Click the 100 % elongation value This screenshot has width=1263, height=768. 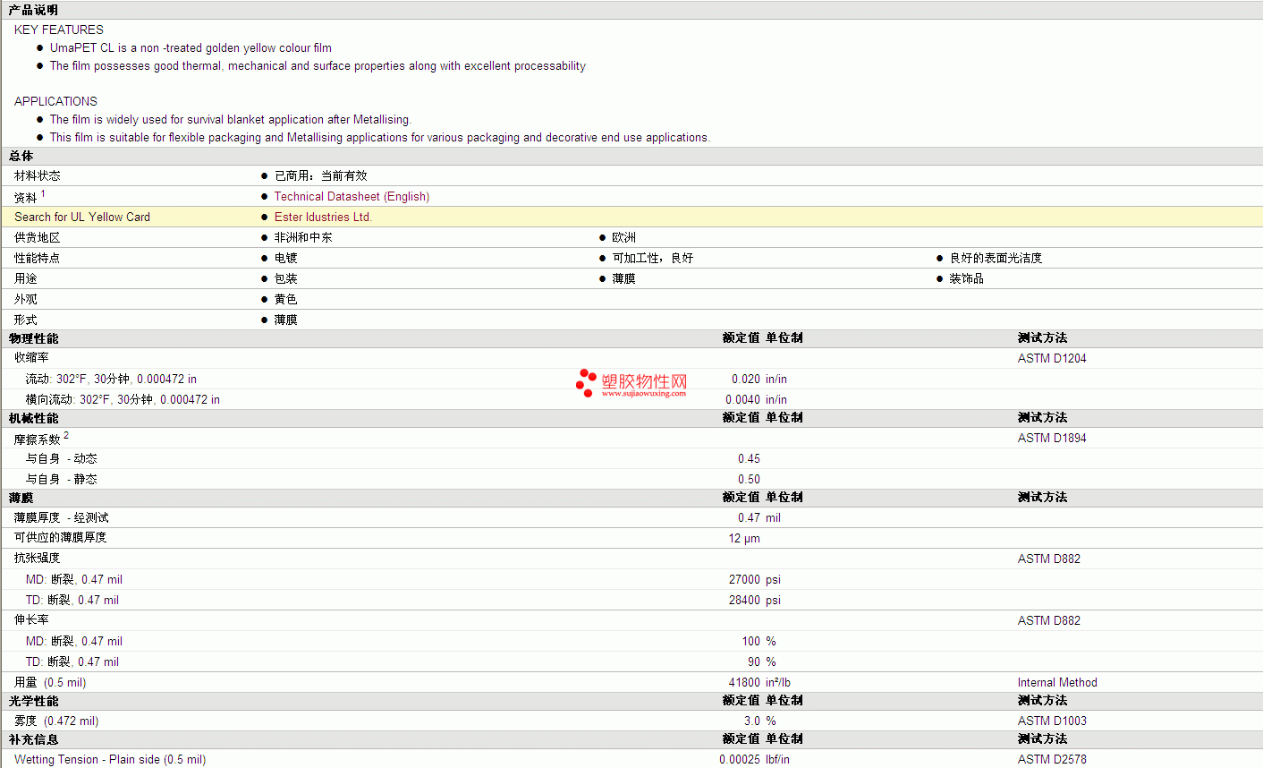tap(759, 641)
